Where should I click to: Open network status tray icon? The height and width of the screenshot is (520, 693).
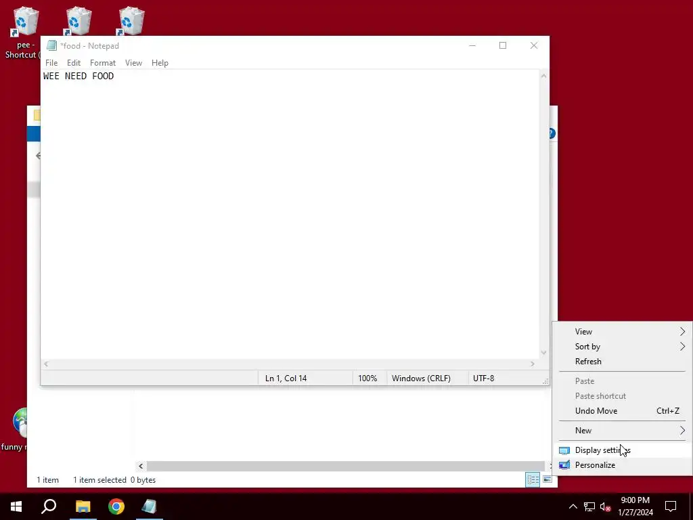tap(589, 506)
